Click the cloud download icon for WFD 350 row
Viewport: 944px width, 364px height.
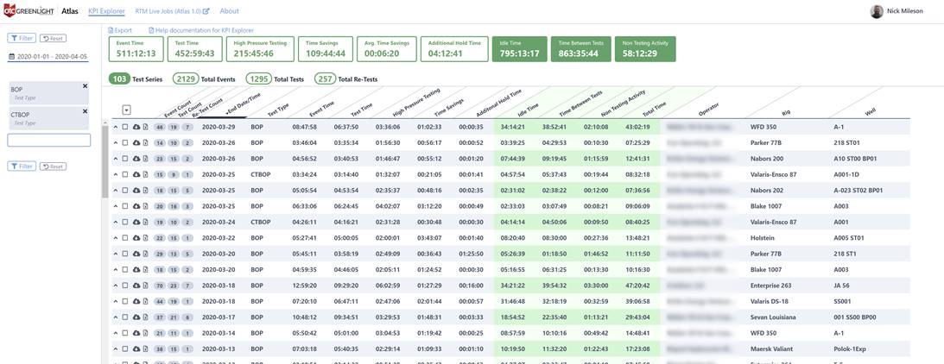[136, 127]
